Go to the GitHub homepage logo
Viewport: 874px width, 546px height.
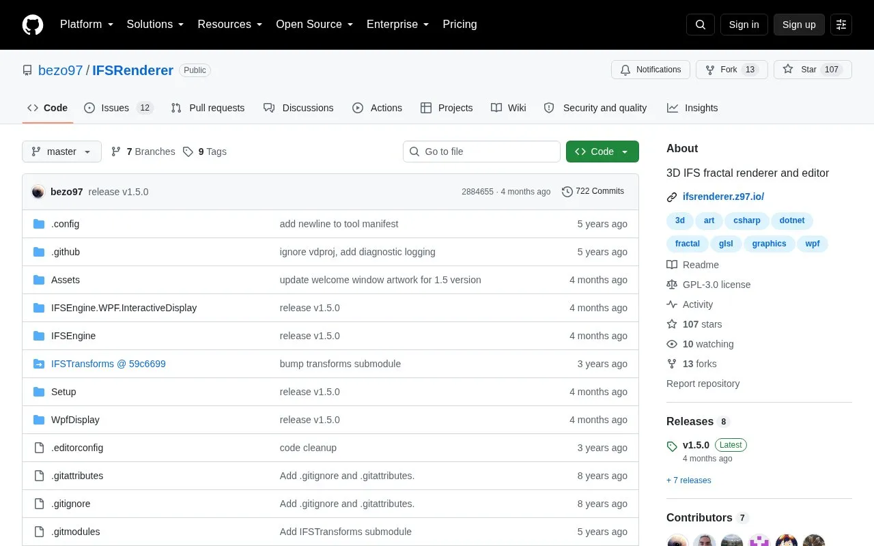pos(33,25)
